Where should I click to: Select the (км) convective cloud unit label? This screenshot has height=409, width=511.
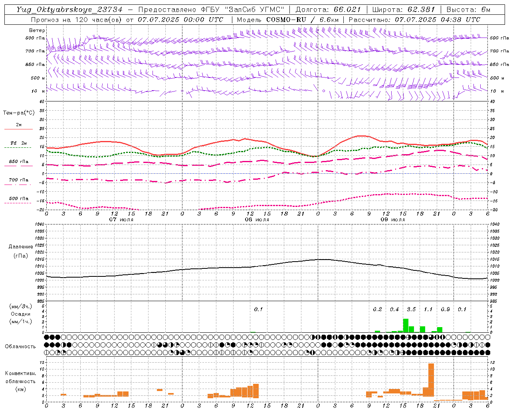20,389
